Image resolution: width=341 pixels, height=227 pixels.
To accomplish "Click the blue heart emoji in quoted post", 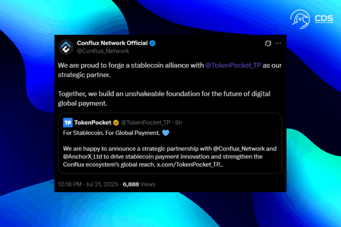I will click(166, 133).
